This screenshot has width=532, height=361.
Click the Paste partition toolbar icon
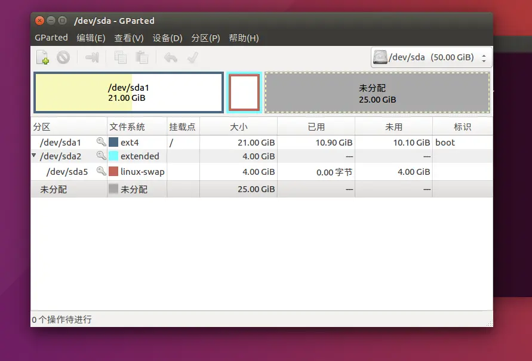coord(142,57)
